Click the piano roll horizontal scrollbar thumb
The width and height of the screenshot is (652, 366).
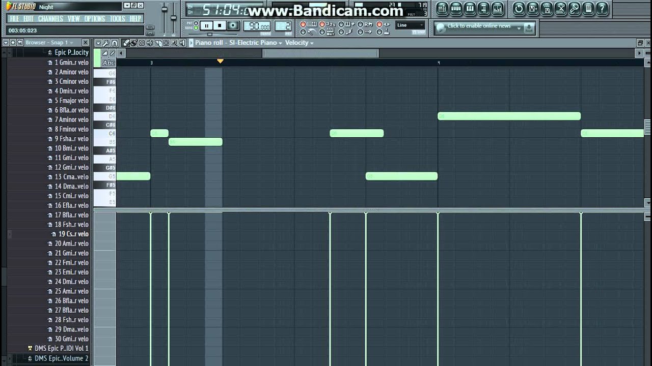point(320,53)
